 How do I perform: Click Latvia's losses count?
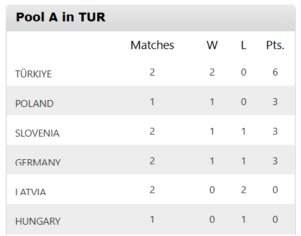[244, 190]
